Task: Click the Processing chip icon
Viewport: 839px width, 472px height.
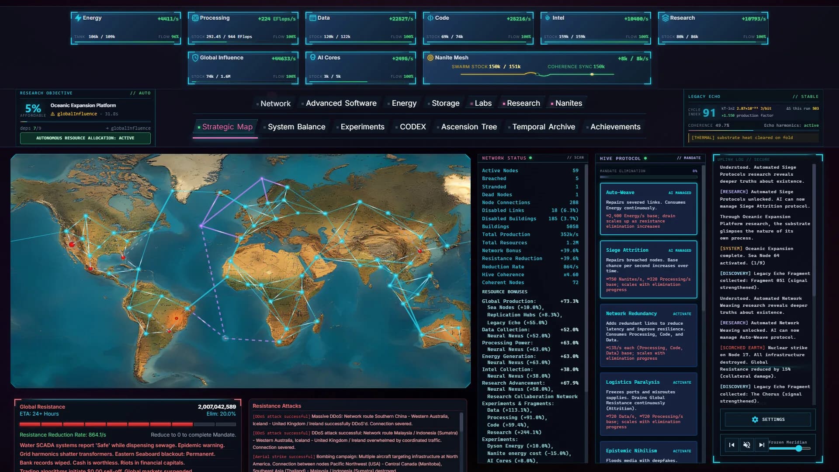Action: [x=195, y=18]
